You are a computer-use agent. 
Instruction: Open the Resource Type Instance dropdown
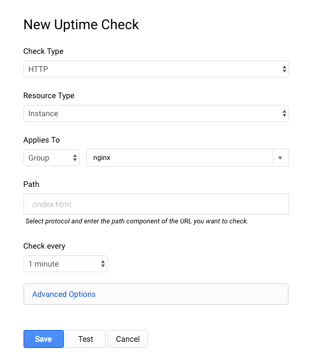tap(156, 113)
